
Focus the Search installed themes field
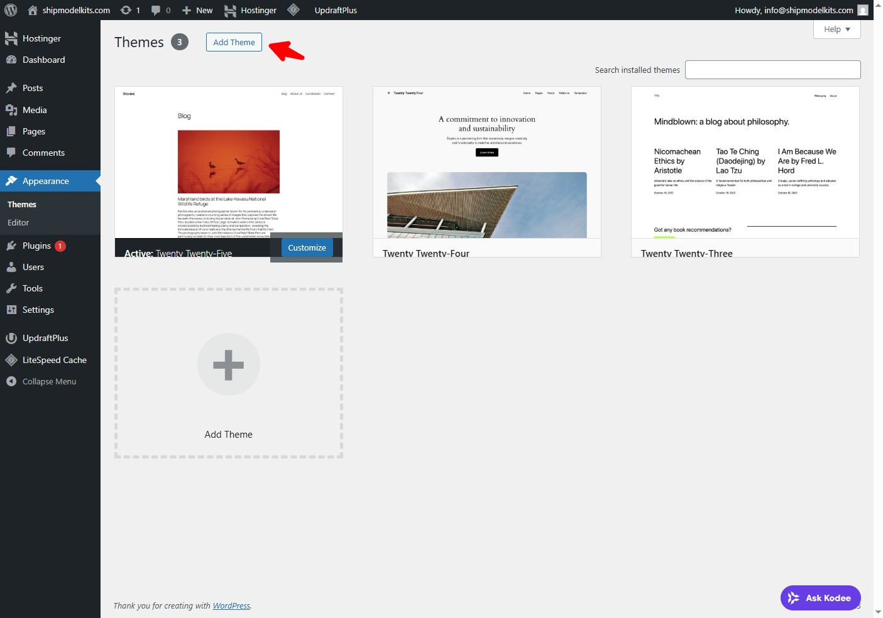tap(772, 70)
